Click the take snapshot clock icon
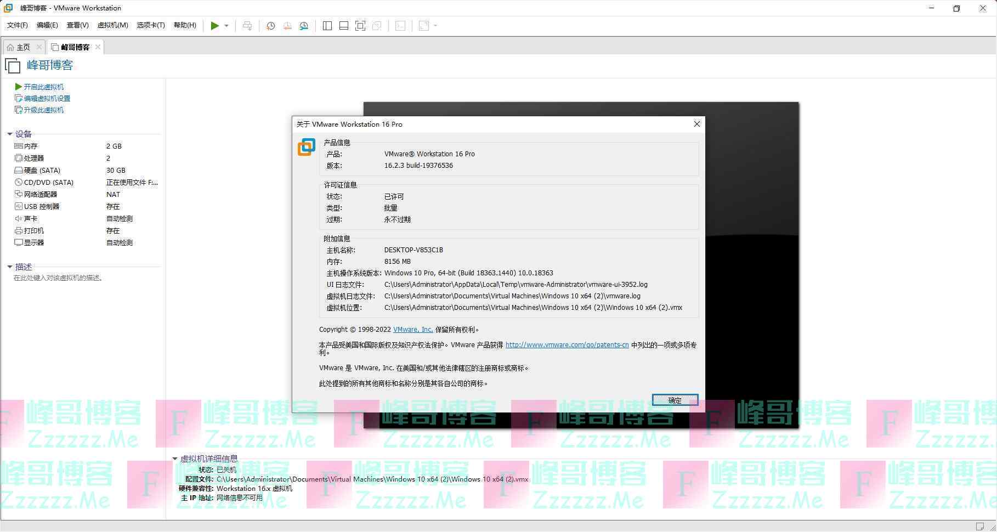Image resolution: width=997 pixels, height=532 pixels. [x=270, y=26]
